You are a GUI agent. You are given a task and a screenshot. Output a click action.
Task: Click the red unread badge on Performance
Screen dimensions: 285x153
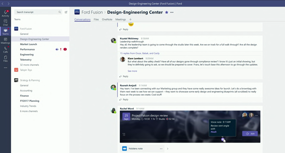click(65, 49)
